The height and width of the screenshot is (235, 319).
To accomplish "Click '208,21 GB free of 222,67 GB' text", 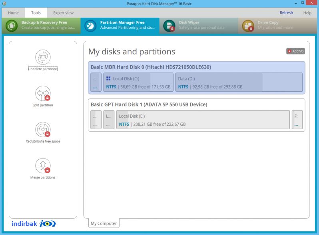I will point(159,125).
